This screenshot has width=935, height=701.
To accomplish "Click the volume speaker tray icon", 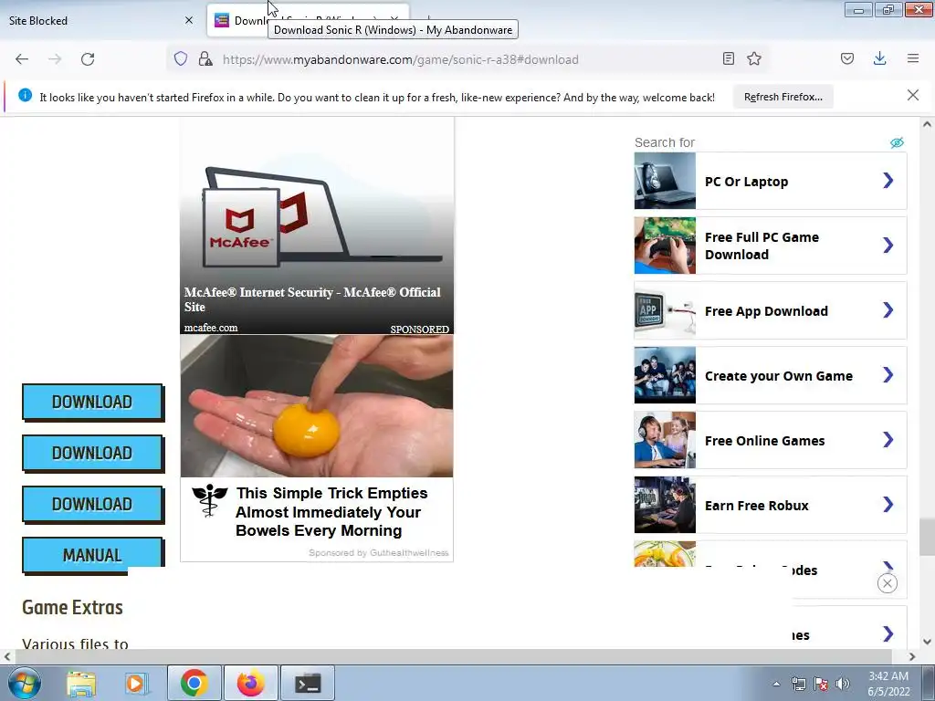I will point(843,684).
